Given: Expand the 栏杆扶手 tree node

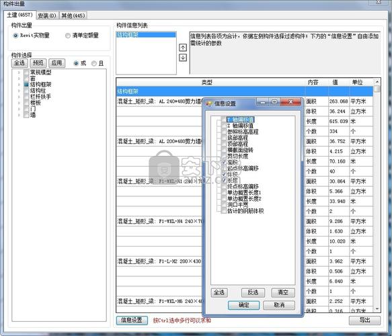Looking at the screenshot, I should click(x=19, y=97).
